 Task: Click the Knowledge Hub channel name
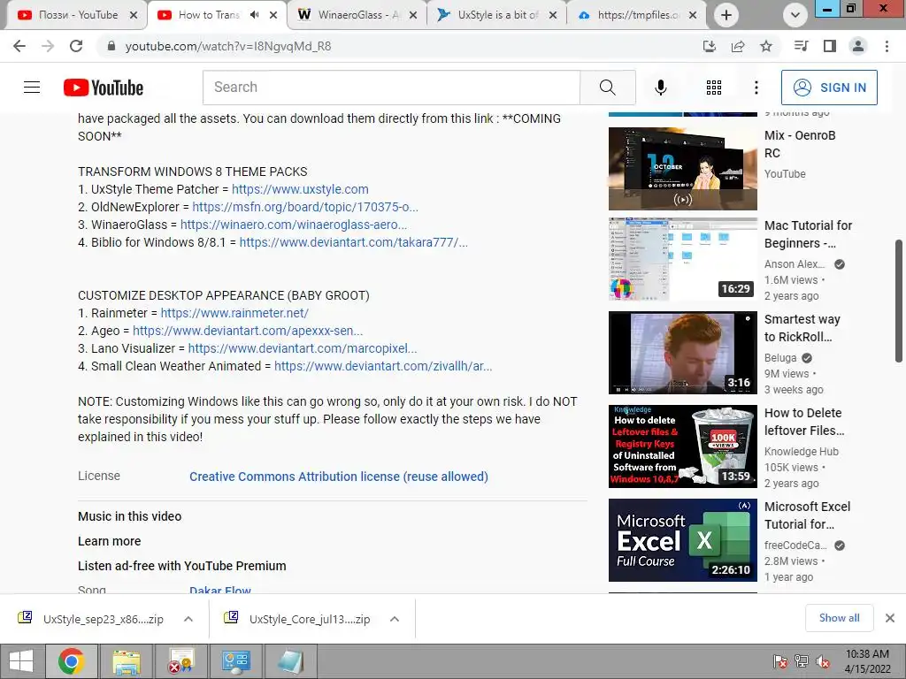coord(802,452)
